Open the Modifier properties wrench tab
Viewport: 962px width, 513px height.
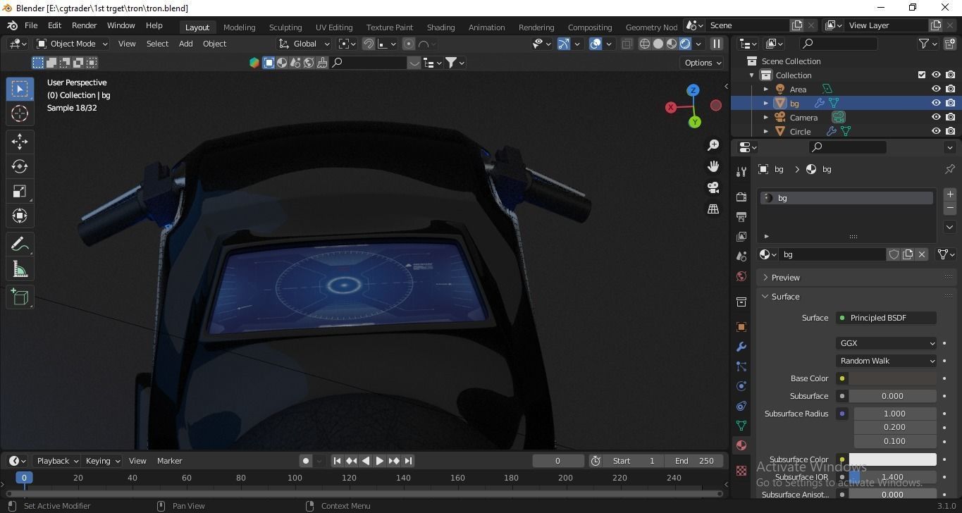coord(741,347)
